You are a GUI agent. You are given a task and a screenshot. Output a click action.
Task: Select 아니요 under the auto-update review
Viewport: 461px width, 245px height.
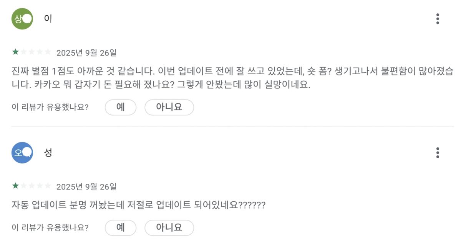pyautogui.click(x=169, y=228)
